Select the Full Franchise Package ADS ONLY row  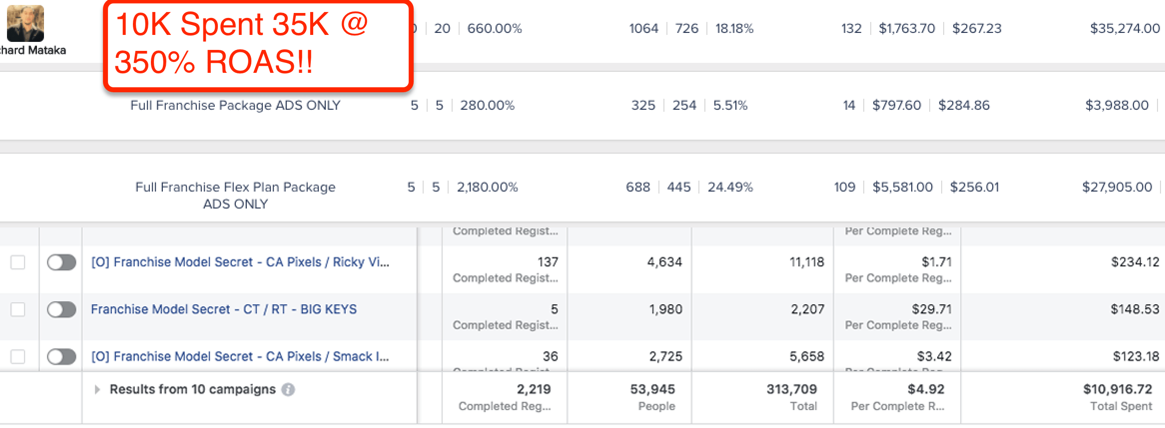click(x=235, y=105)
